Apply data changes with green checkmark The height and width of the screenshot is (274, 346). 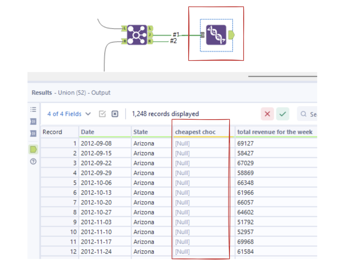coord(283,114)
